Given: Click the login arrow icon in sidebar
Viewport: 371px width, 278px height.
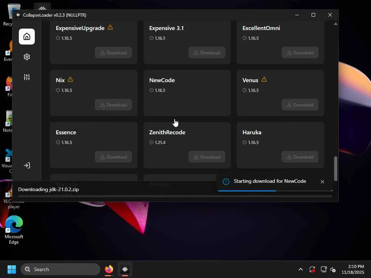Looking at the screenshot, I should click(x=27, y=165).
